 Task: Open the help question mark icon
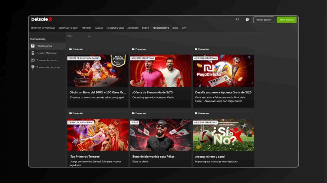coord(247,20)
